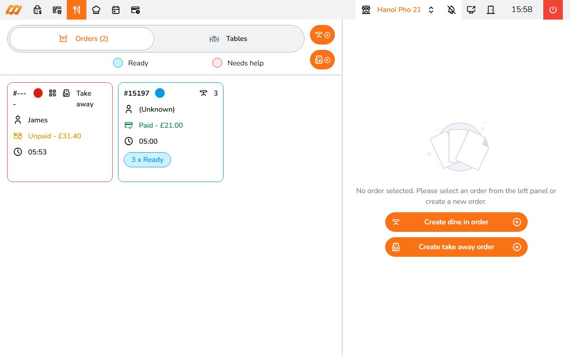Switch to the Tables tab
This screenshot has height=356, width=570.
click(228, 39)
